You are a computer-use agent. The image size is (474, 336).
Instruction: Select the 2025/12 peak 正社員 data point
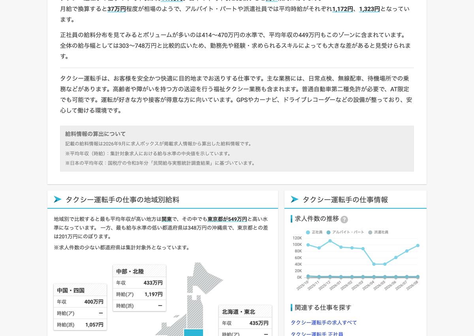330,241
